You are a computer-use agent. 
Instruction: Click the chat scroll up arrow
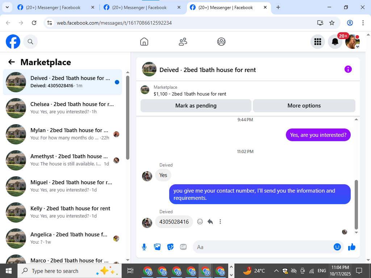[357, 119]
